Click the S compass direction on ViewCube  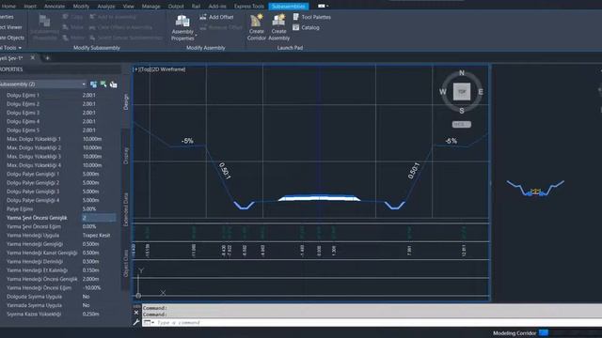[x=462, y=111]
